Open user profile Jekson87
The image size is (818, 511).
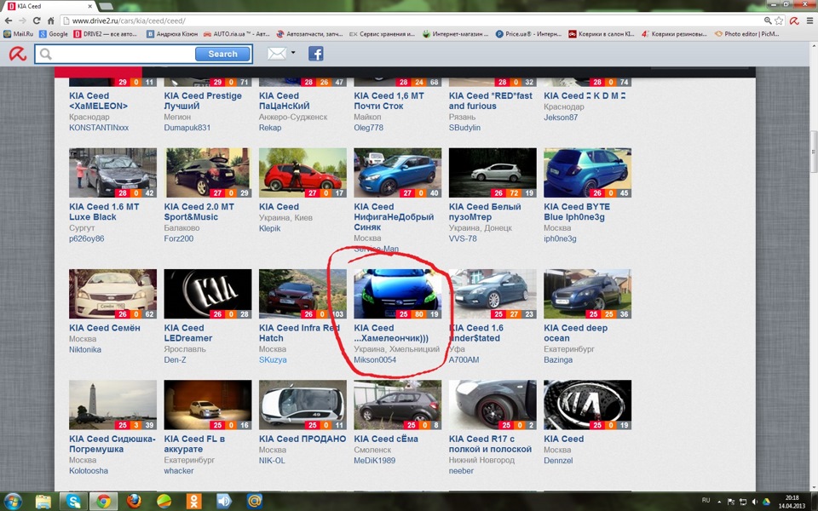[561, 118]
